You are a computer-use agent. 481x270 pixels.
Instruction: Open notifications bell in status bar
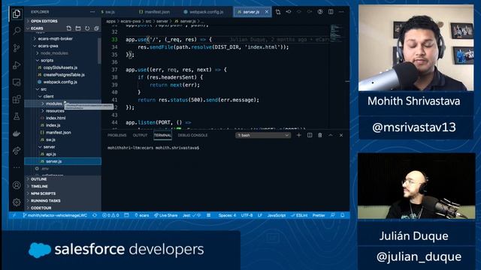coord(343,215)
